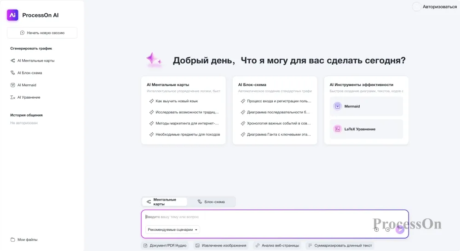
Task: Open AI Ментальные карты in sidebar
Action: point(32,61)
